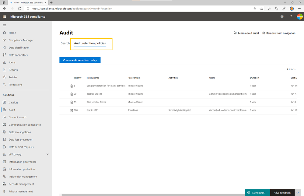The height and width of the screenshot is (196, 304).
Task: Open a new browser tab
Action: coord(51,2)
